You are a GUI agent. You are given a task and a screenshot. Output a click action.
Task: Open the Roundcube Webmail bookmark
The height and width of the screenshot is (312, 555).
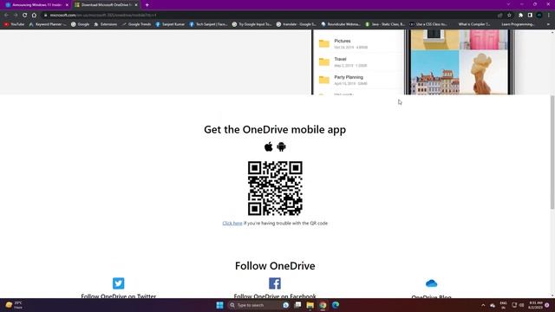[341, 24]
